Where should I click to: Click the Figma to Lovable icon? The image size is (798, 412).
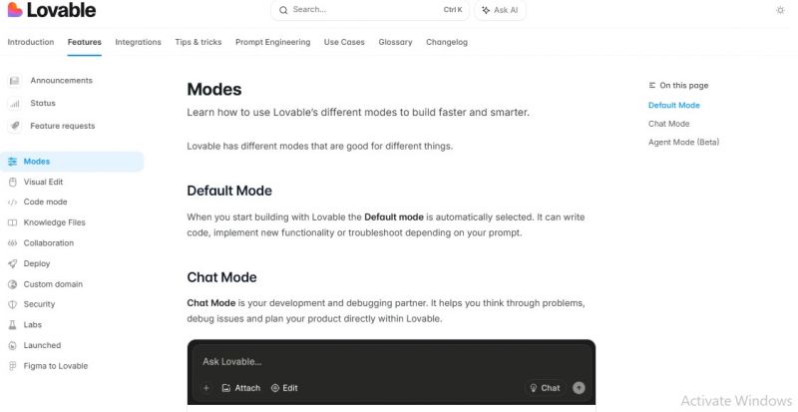pyautogui.click(x=13, y=366)
